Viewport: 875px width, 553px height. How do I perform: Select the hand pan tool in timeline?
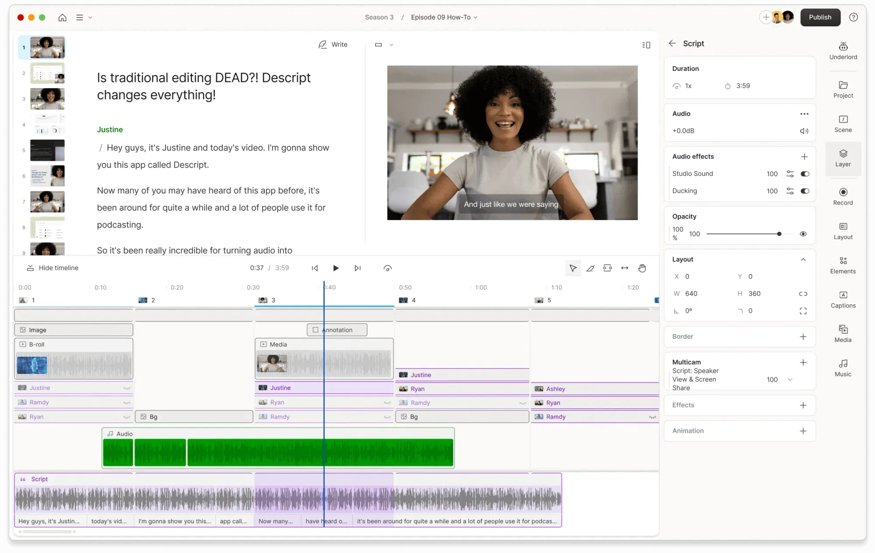point(642,268)
